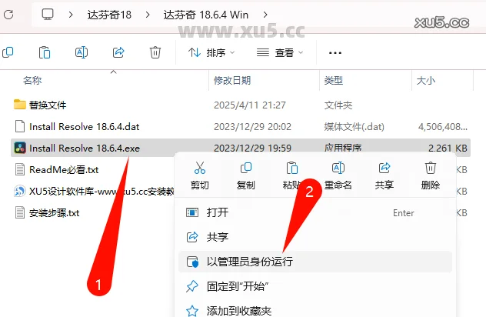Click the toolbar delete trash icon
The width and height of the screenshot is (486, 317).
point(155,52)
